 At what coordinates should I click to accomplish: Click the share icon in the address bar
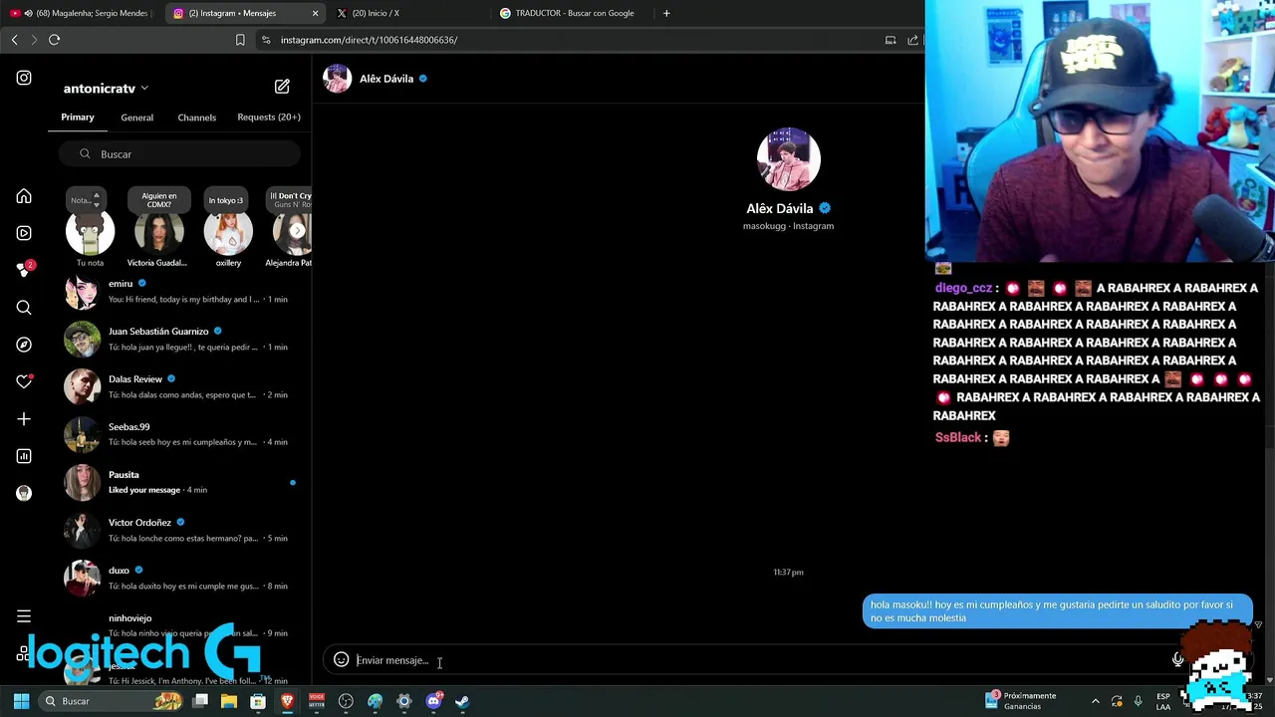tap(912, 40)
